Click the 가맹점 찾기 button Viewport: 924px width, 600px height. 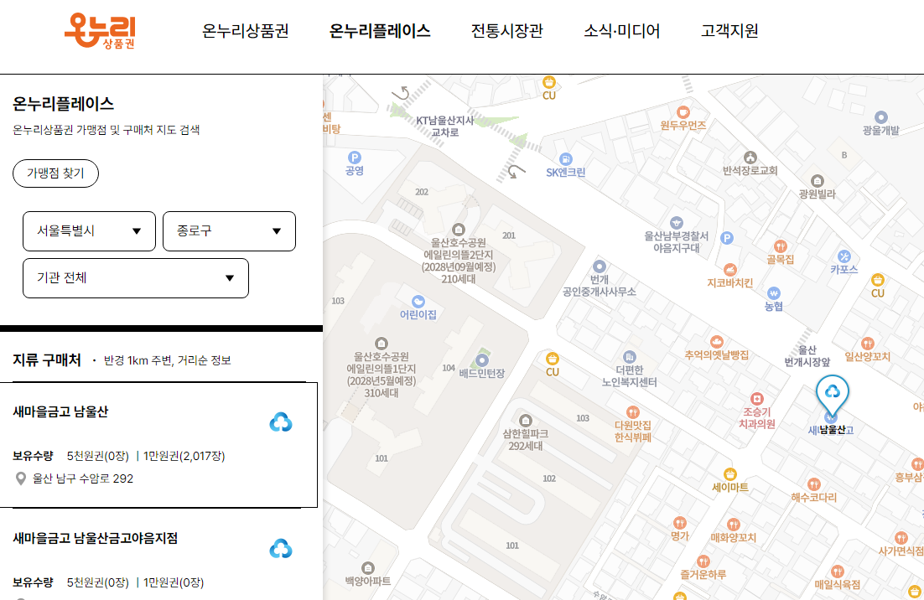point(55,173)
